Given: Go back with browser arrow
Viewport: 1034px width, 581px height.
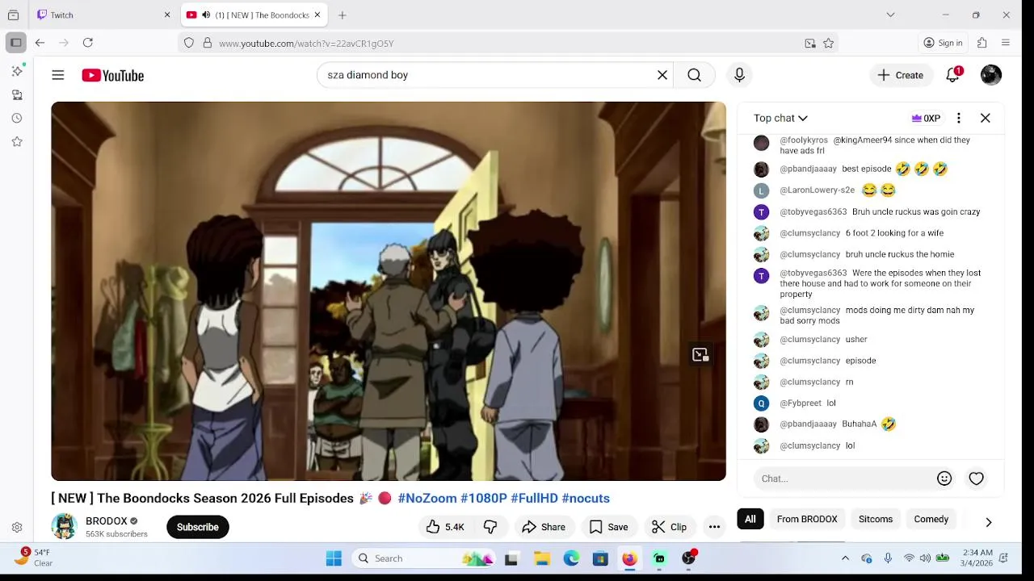Looking at the screenshot, I should click(x=40, y=43).
